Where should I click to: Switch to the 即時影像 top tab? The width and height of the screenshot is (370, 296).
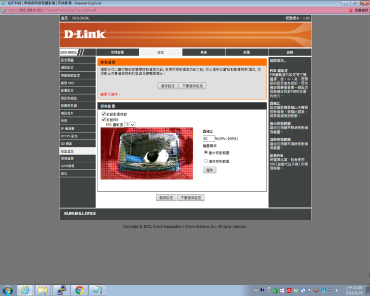coord(117,52)
